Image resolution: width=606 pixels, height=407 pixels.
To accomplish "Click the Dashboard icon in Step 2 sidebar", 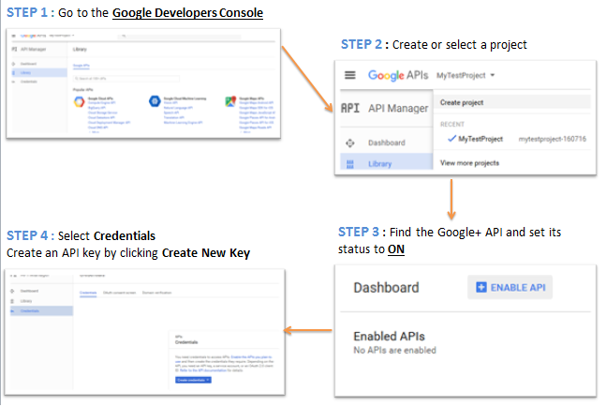I will click(x=350, y=143).
